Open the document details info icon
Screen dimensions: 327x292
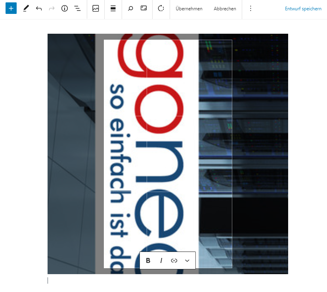pyautogui.click(x=65, y=8)
